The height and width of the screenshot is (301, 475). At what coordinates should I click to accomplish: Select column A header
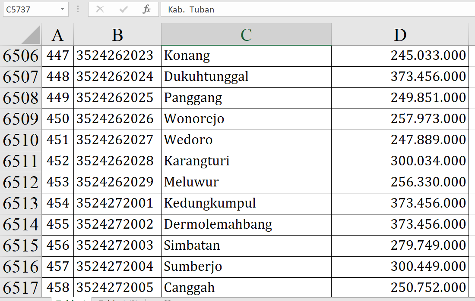[x=57, y=35]
